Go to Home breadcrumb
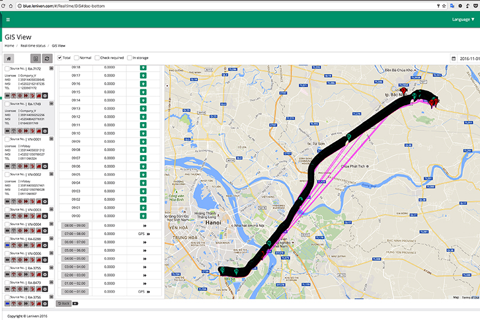480x320 pixels. [x=9, y=45]
